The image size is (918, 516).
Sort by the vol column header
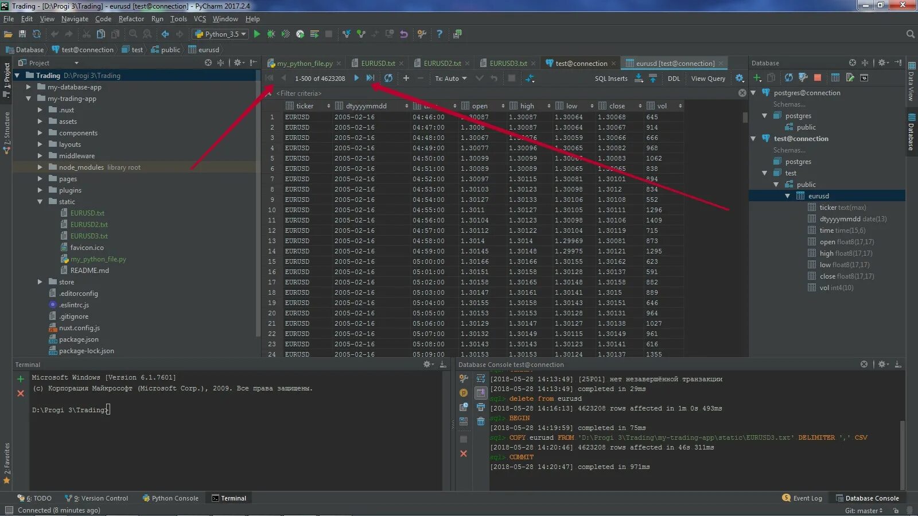pos(663,106)
